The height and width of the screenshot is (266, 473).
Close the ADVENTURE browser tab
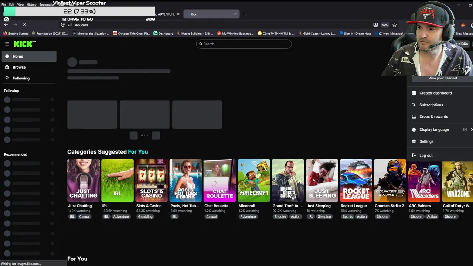pyautogui.click(x=178, y=14)
